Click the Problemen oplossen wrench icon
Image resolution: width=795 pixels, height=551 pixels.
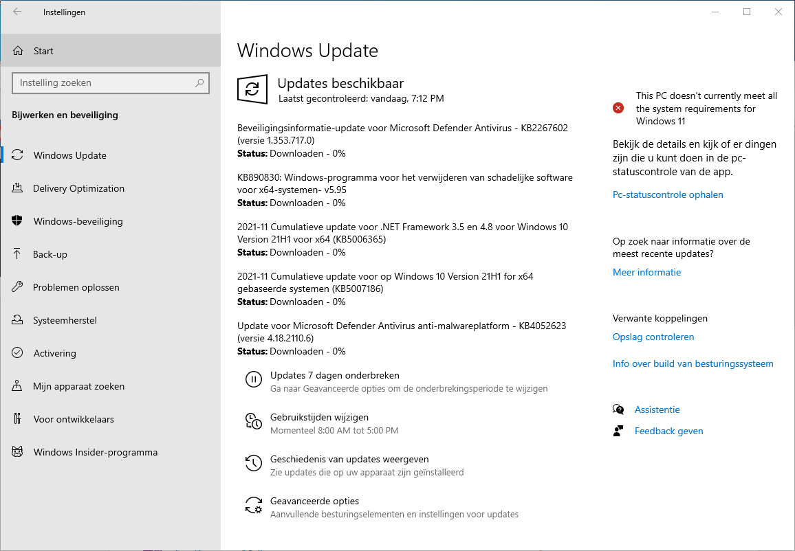[18, 287]
